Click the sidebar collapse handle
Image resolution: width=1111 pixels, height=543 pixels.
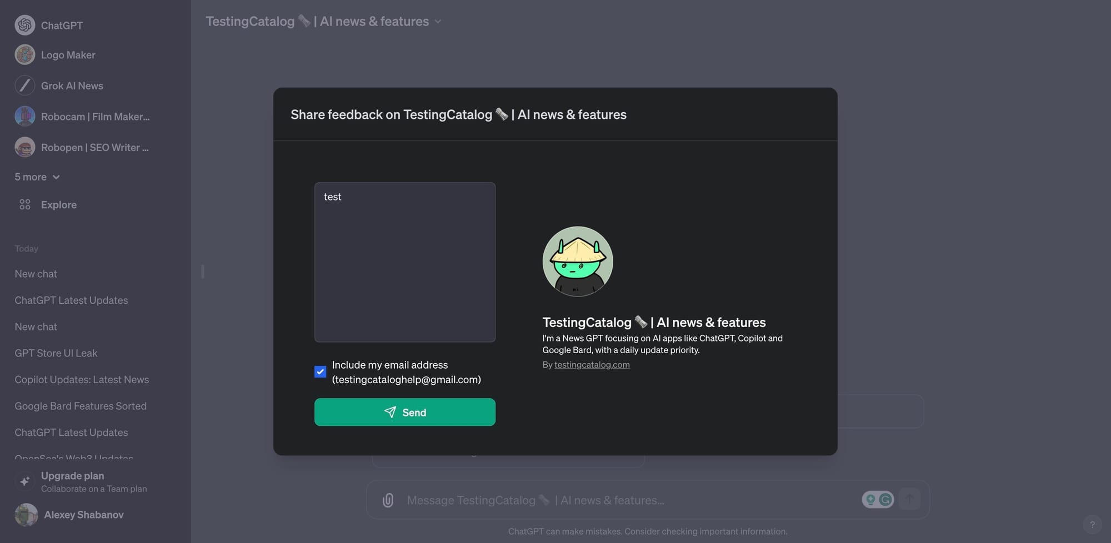click(203, 271)
